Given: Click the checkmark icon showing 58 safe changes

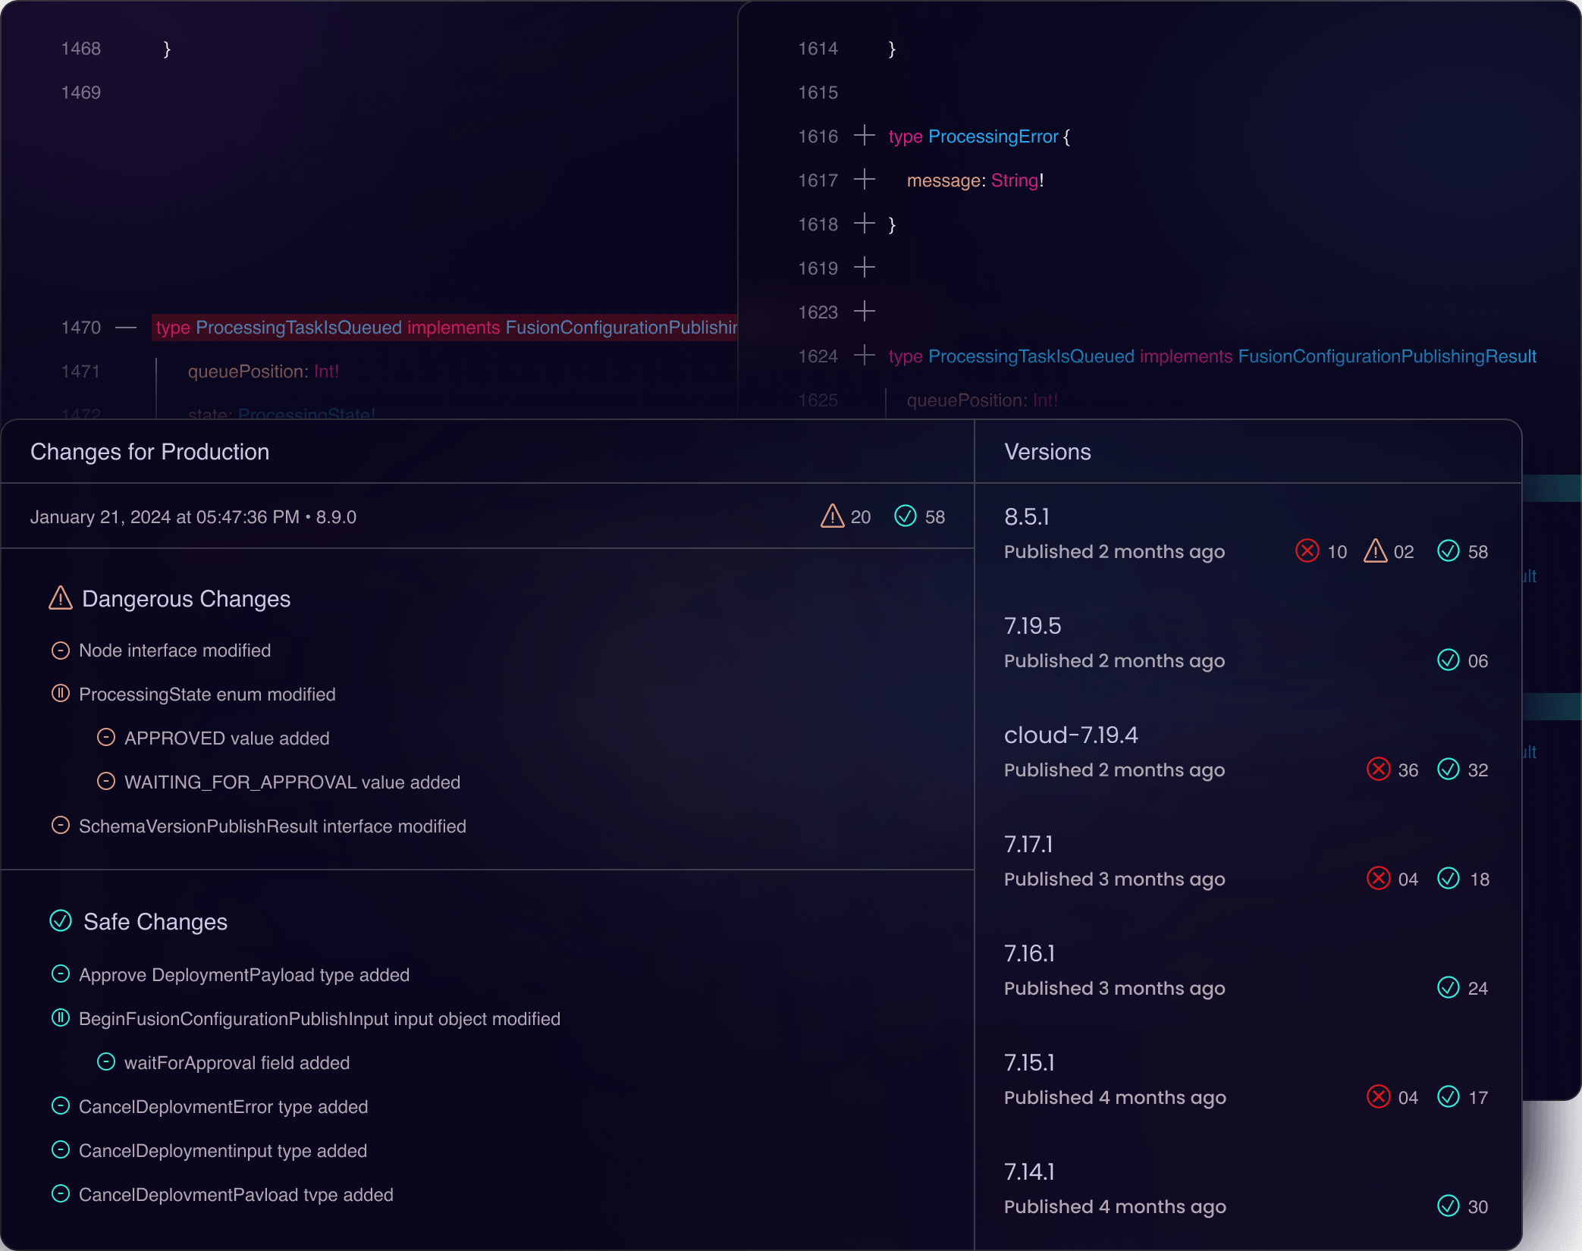Looking at the screenshot, I should pyautogui.click(x=905, y=516).
